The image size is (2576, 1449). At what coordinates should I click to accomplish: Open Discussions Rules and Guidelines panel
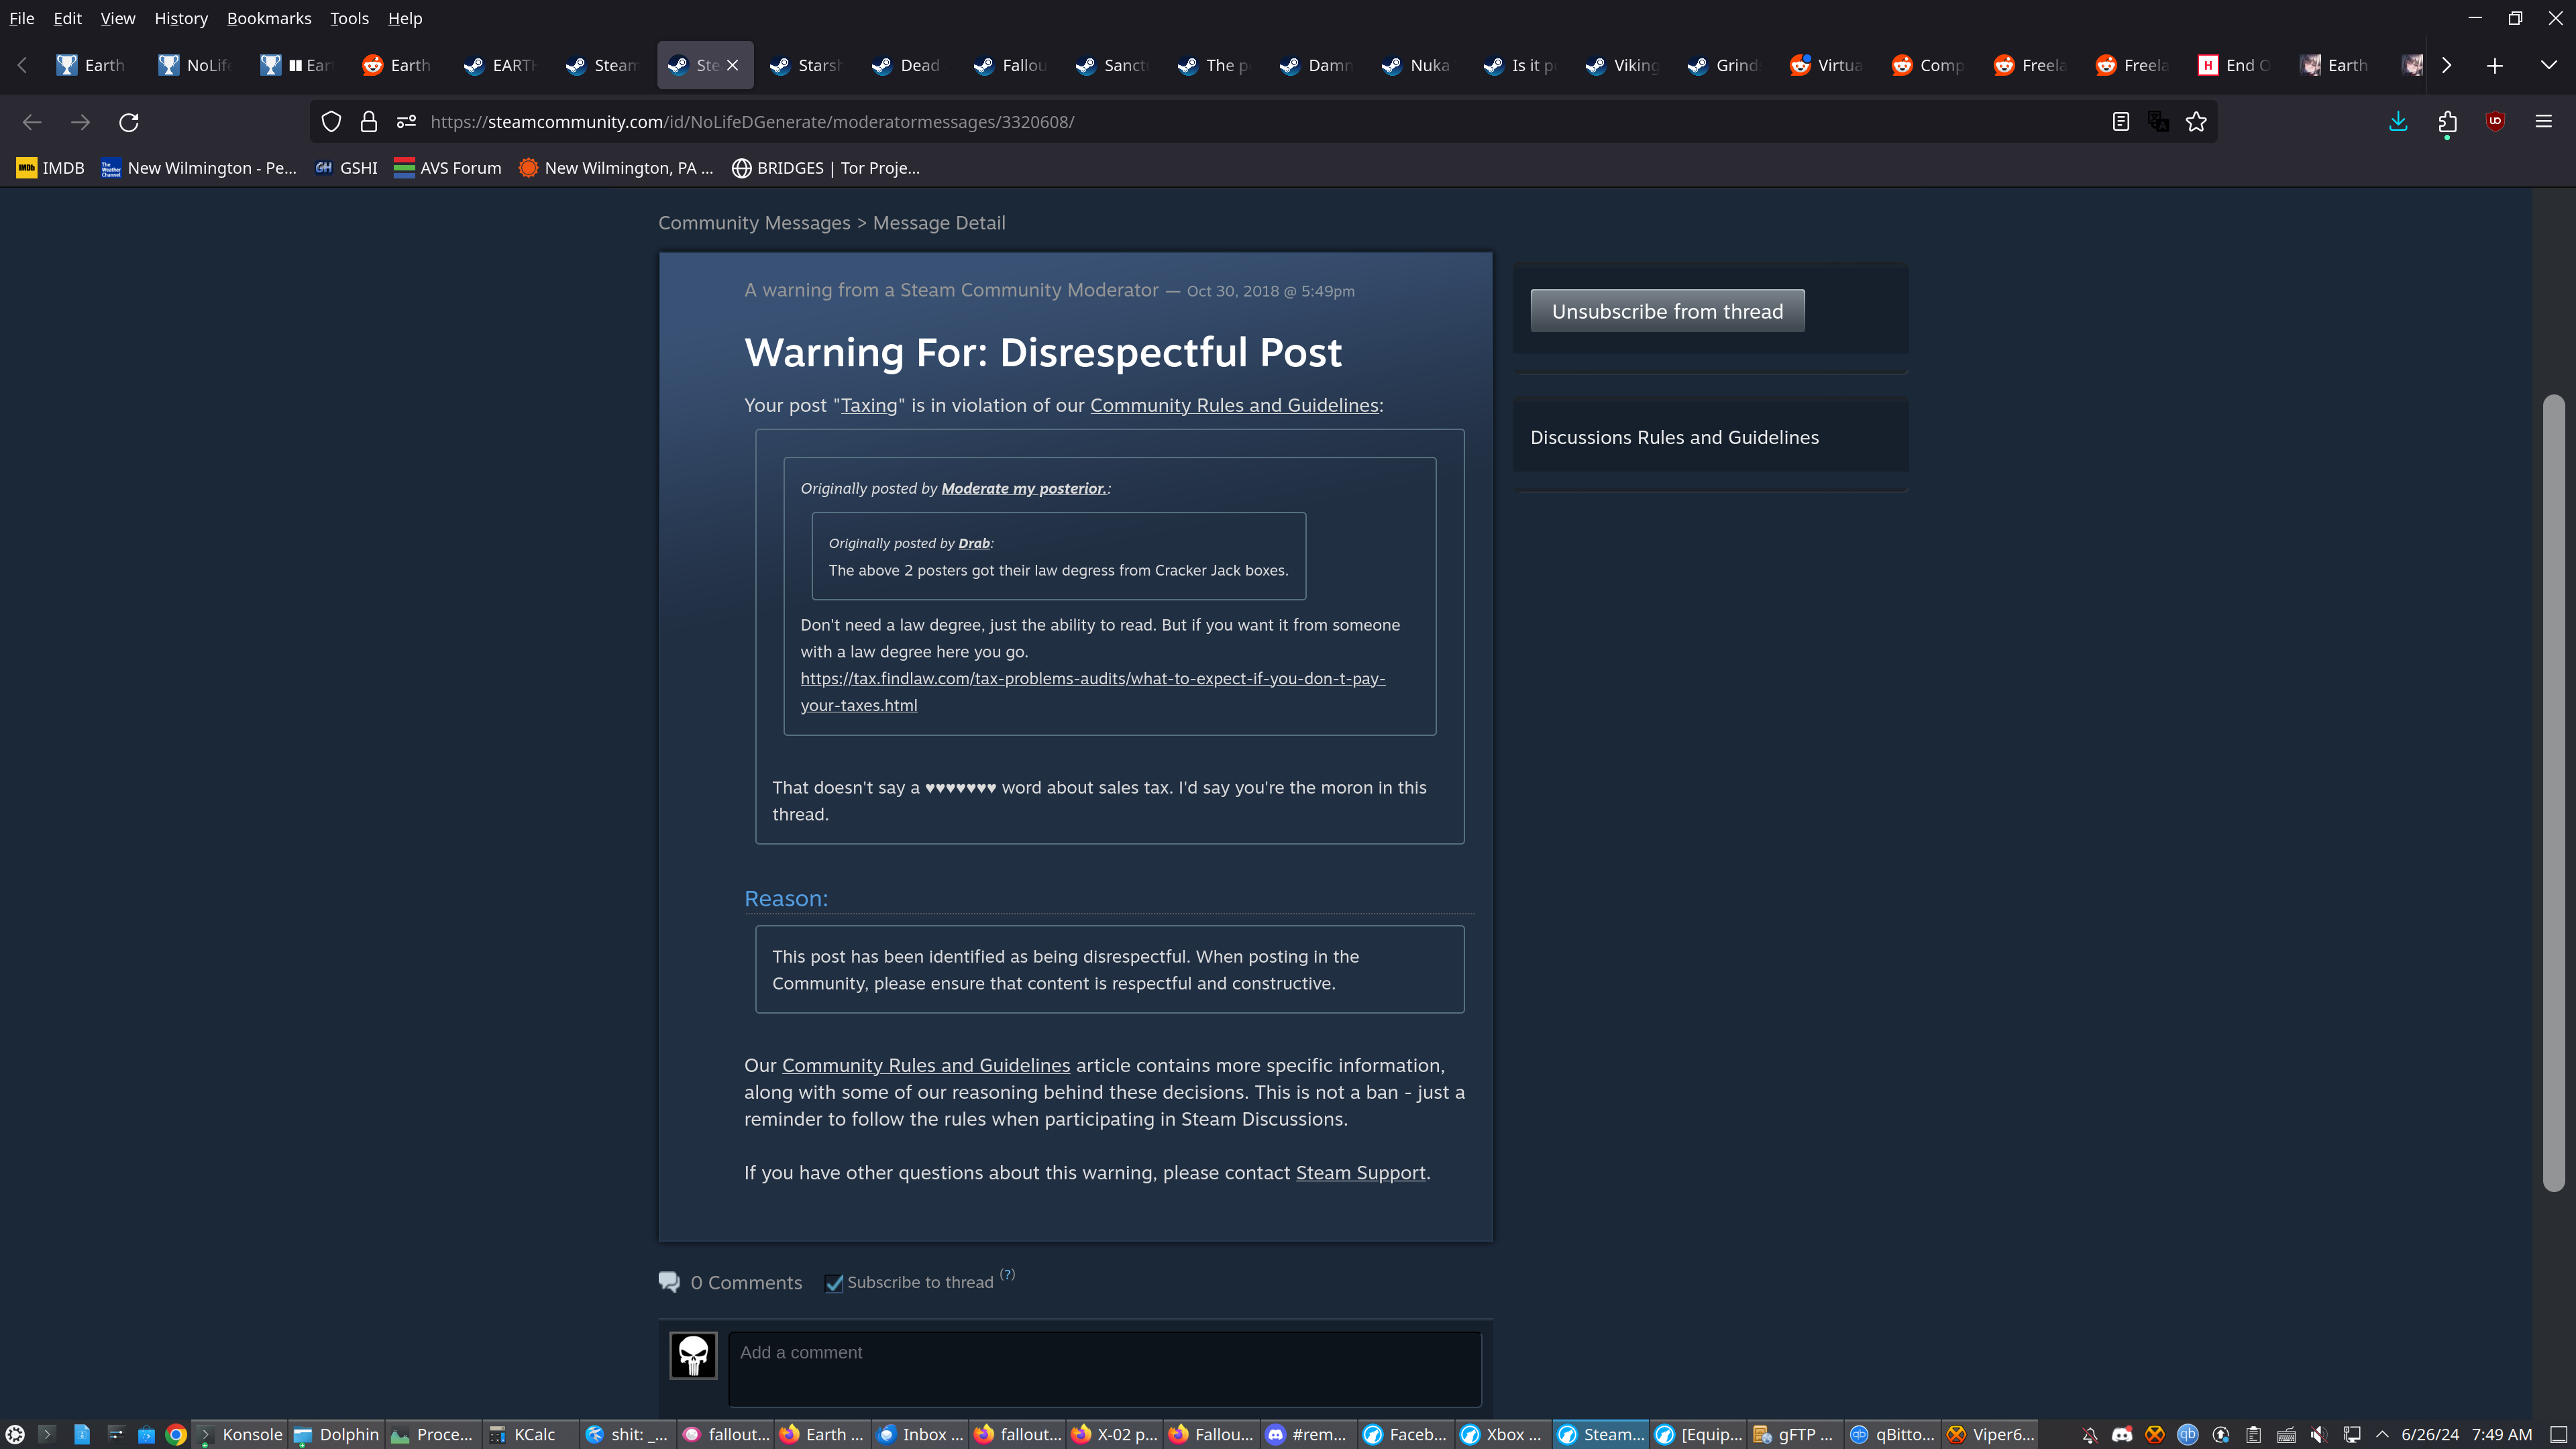point(1674,437)
